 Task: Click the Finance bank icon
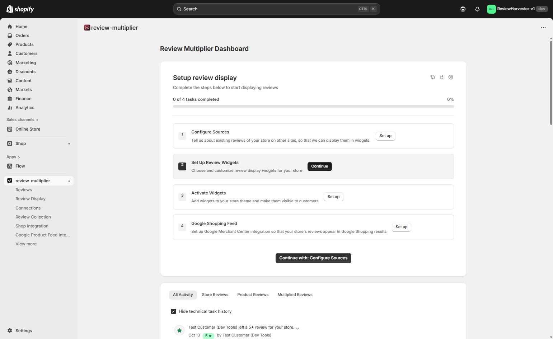[x=10, y=99]
